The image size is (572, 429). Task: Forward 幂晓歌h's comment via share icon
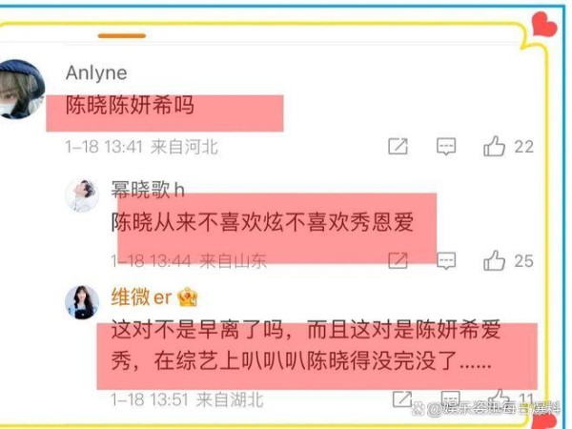pyautogui.click(x=398, y=260)
